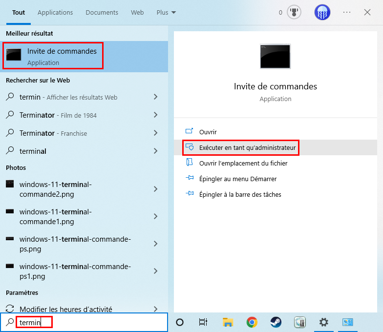Expand arrow for Terminator Film de 1984
The width and height of the screenshot is (383, 332).
pyautogui.click(x=155, y=115)
